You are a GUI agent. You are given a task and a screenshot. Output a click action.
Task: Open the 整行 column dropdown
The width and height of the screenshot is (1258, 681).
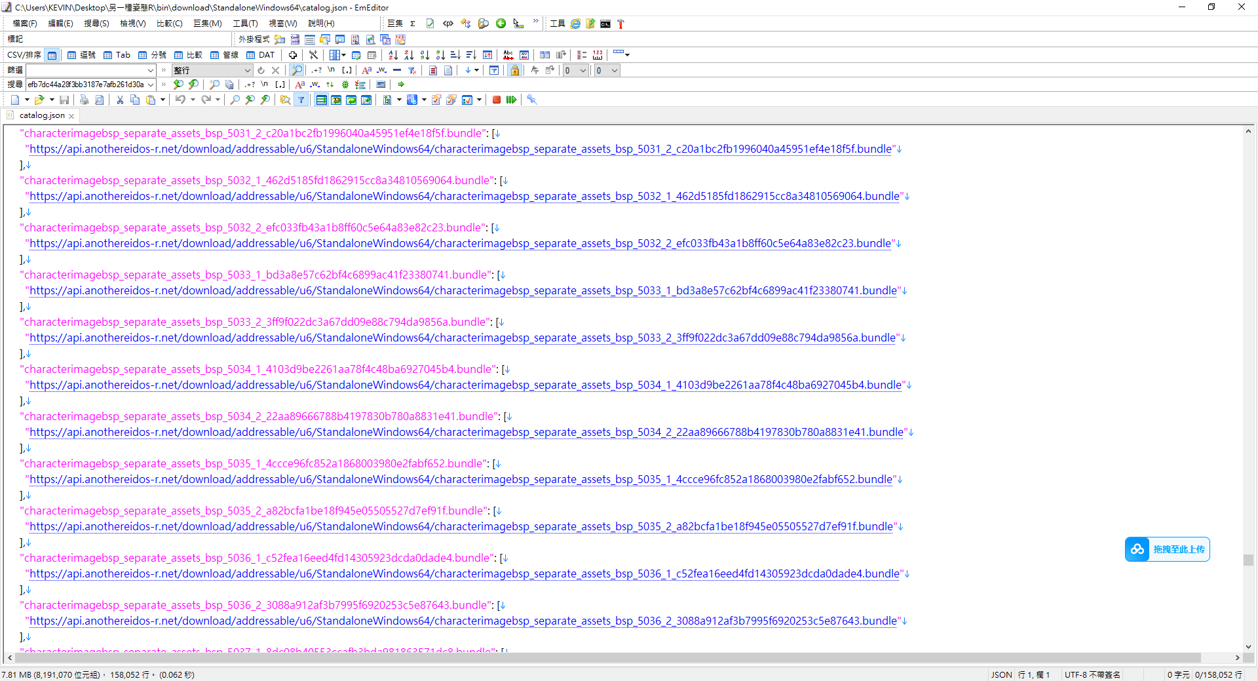pos(248,70)
